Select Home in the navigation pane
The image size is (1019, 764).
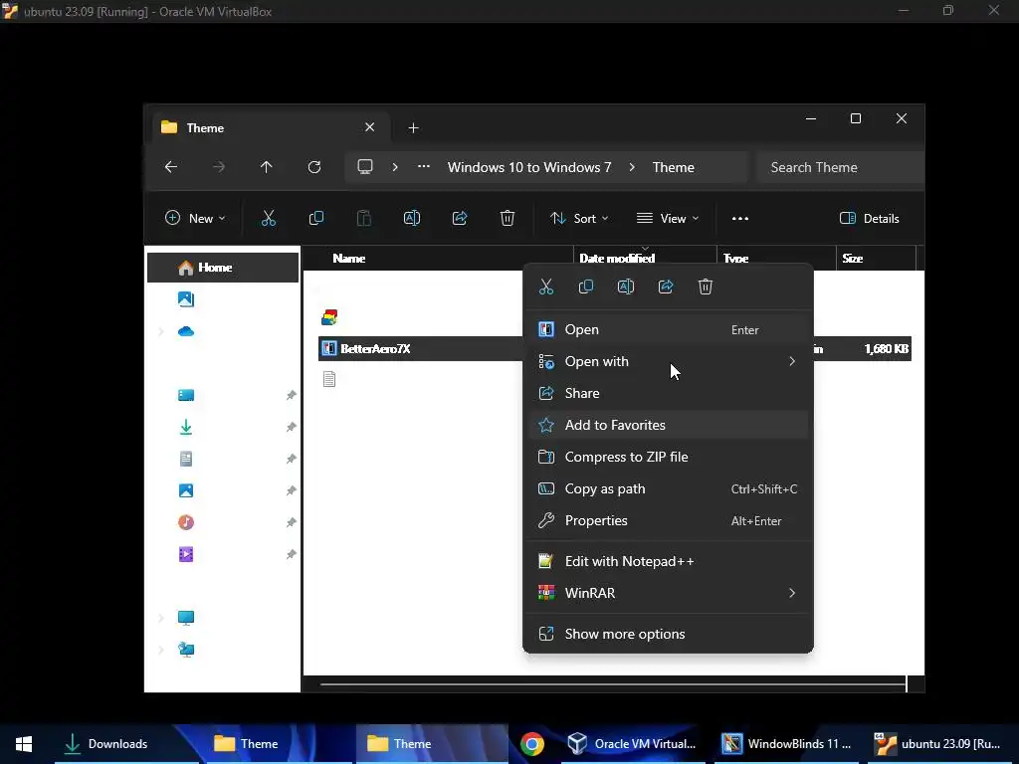coord(223,267)
